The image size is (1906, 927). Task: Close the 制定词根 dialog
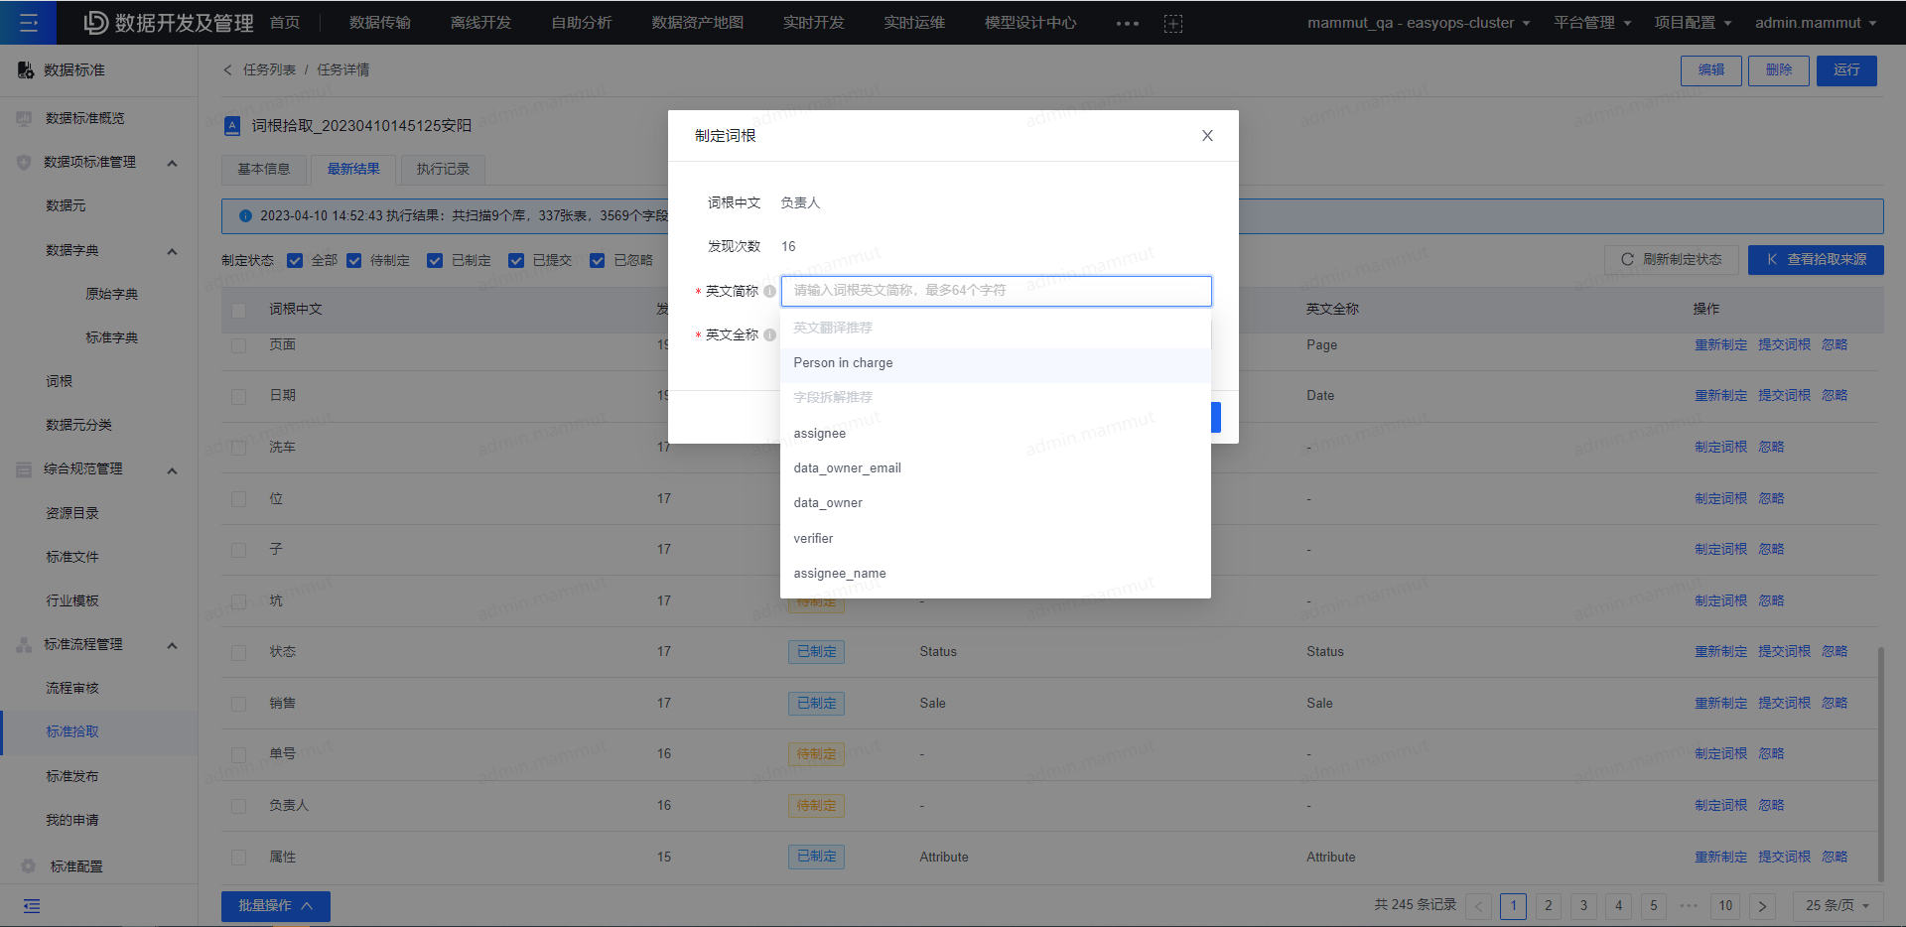point(1207,136)
